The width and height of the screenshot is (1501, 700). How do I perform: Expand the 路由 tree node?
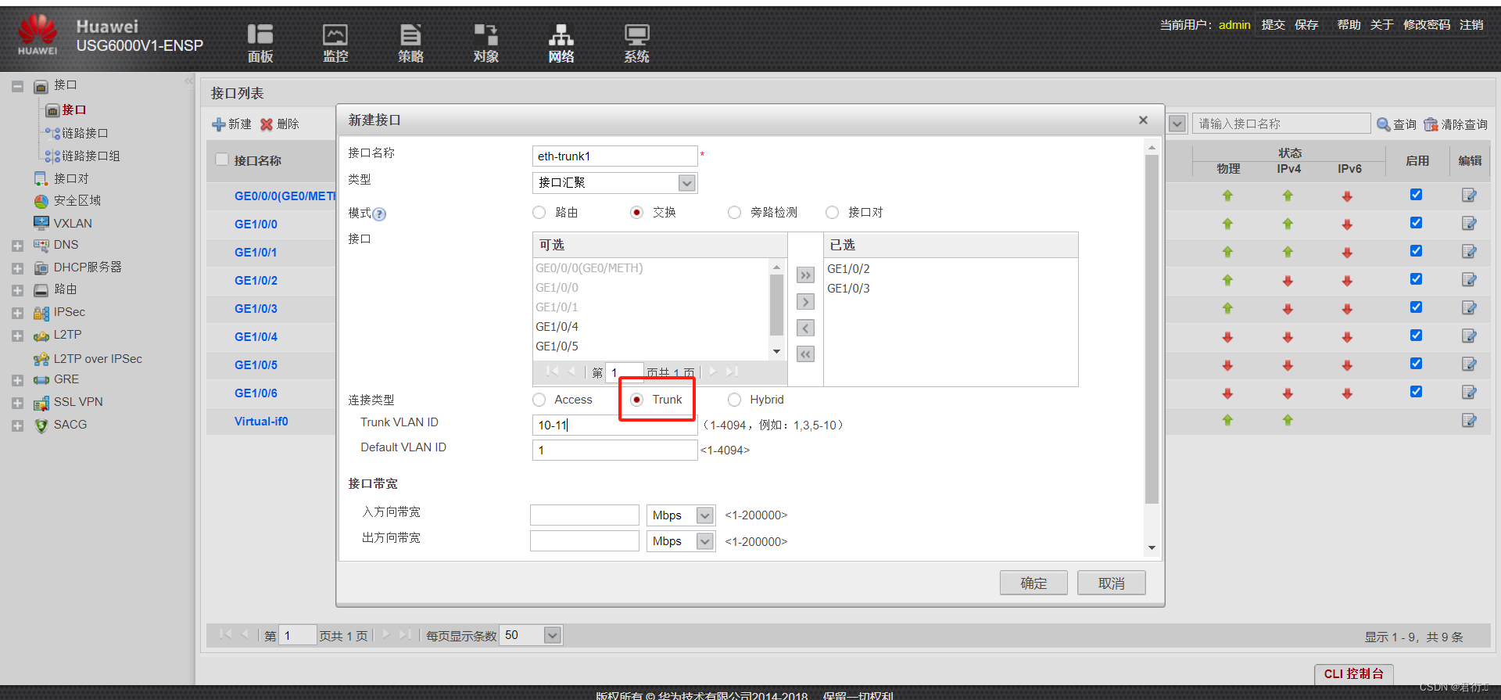[17, 291]
